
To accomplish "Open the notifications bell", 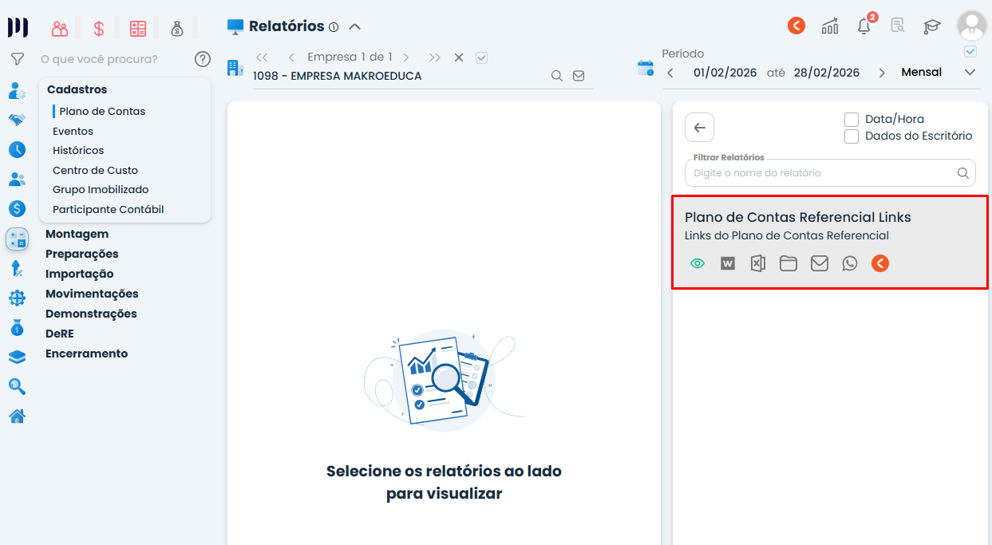I will pos(864,26).
